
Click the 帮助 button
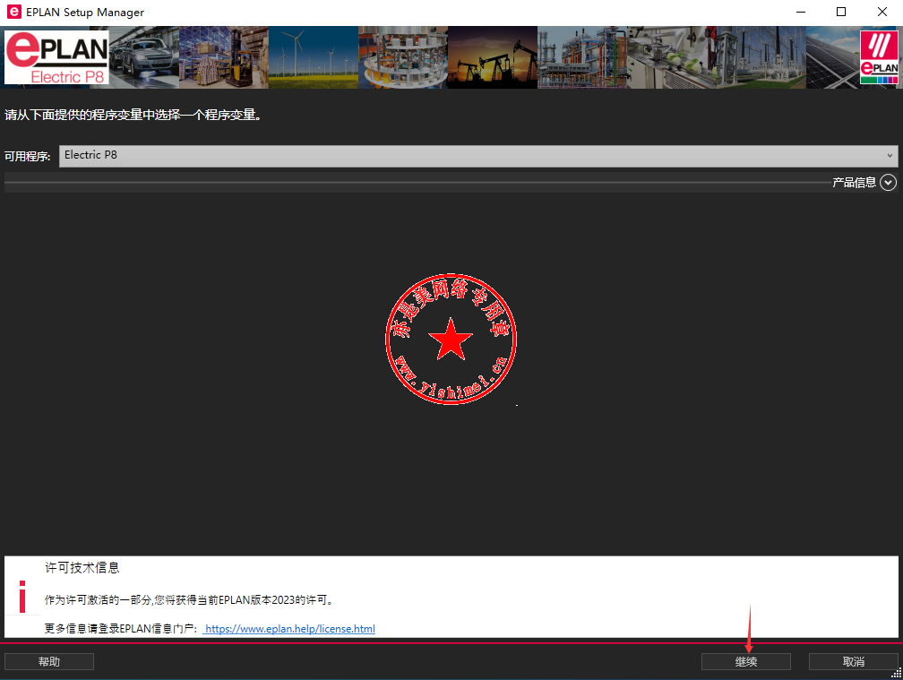tap(49, 661)
